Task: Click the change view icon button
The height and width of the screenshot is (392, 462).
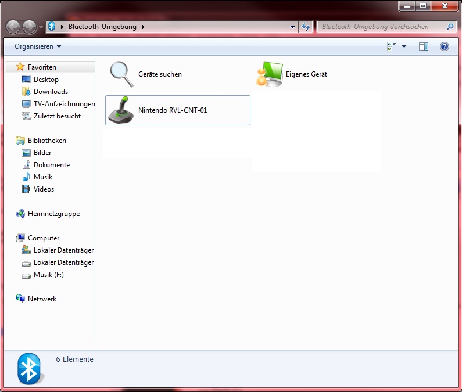Action: (x=392, y=46)
